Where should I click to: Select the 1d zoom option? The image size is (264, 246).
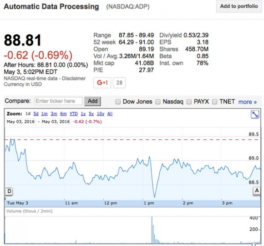coord(28,114)
